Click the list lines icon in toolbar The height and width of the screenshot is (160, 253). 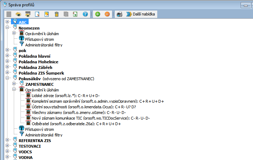(9, 14)
